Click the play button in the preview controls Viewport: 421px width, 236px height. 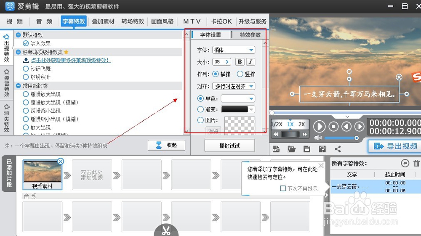click(319, 126)
